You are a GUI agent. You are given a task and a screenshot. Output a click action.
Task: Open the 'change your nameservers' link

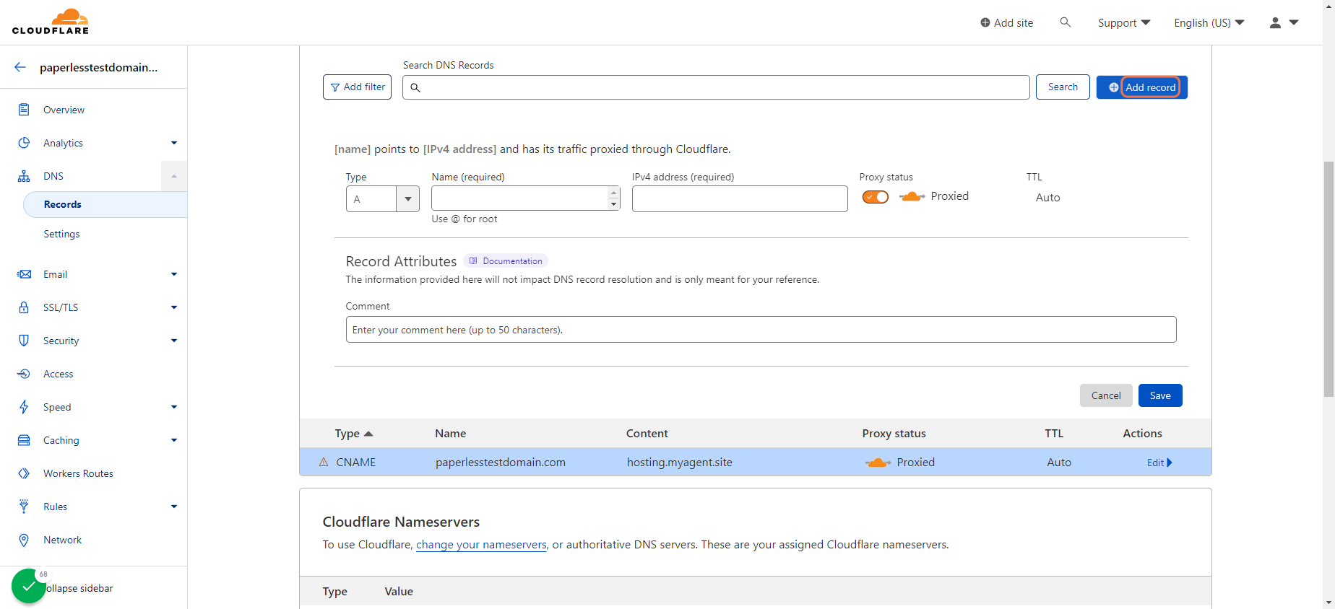[x=481, y=545]
